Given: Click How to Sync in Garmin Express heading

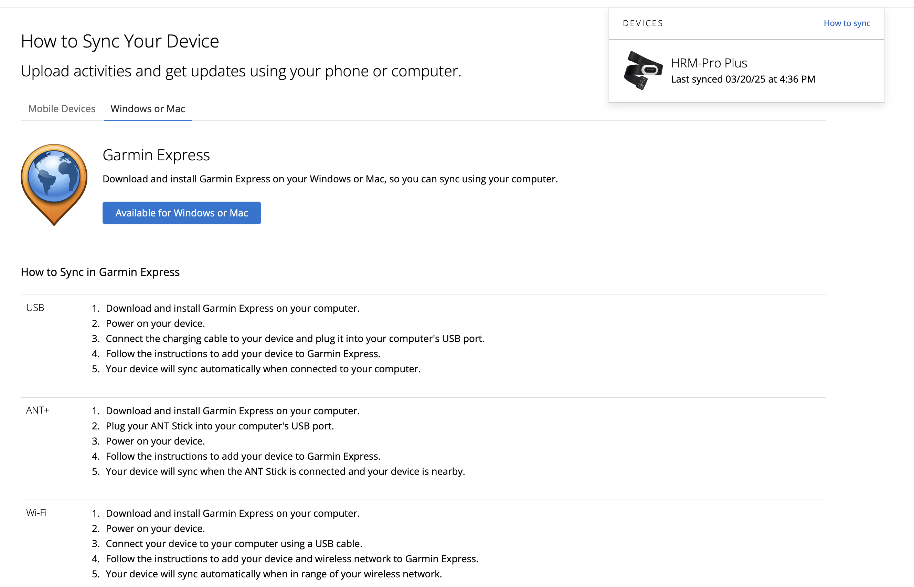Looking at the screenshot, I should [100, 272].
